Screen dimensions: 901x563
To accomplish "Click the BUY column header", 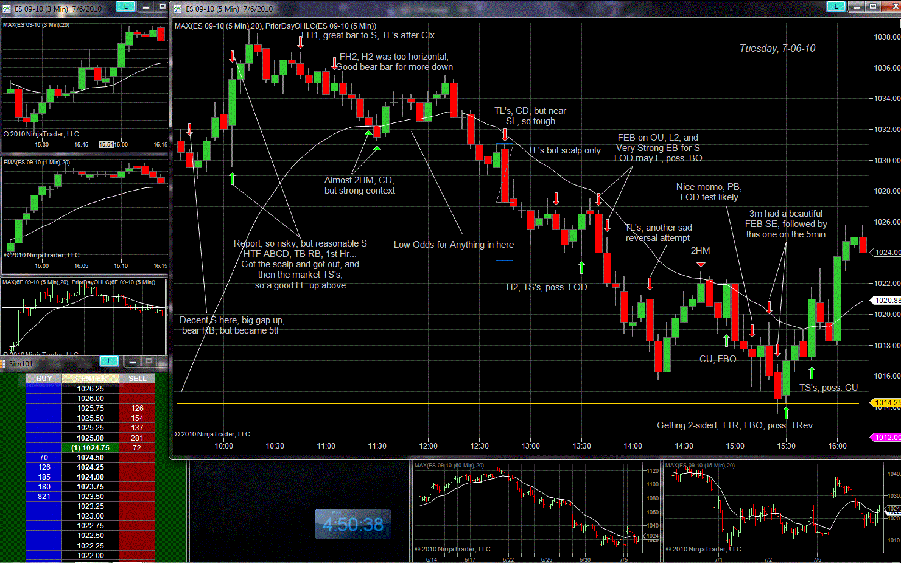I will [x=44, y=379].
